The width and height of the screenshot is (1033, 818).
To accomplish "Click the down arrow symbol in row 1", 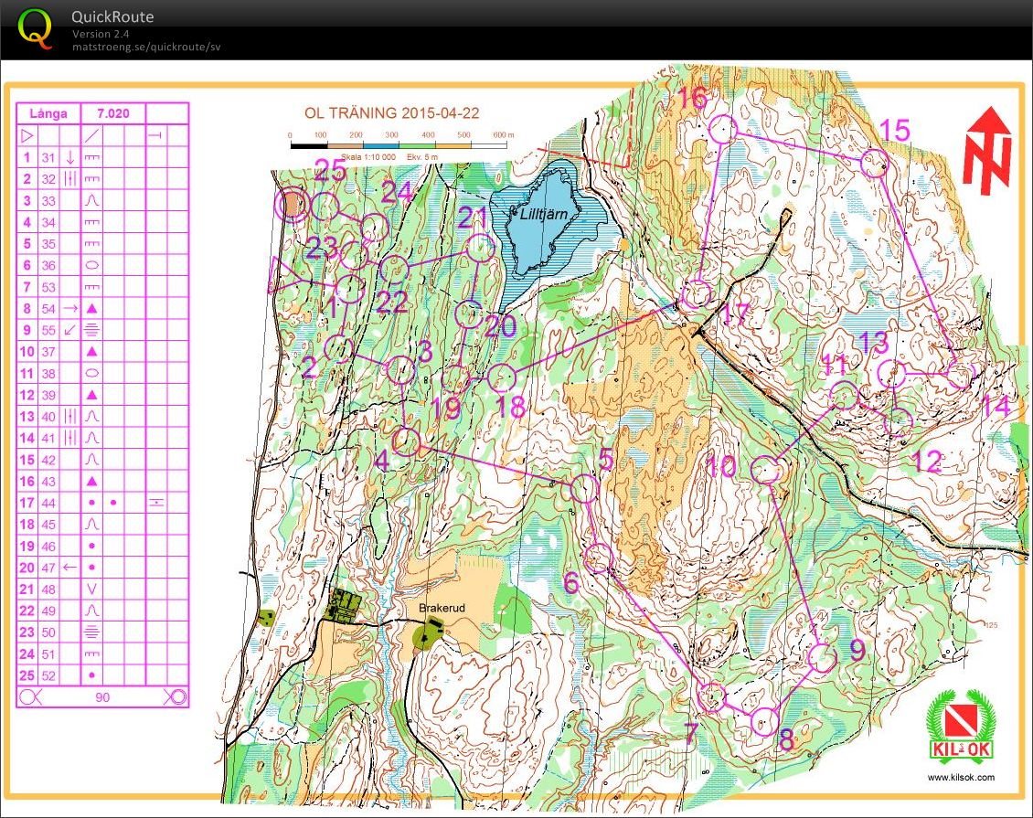I will tap(70, 157).
